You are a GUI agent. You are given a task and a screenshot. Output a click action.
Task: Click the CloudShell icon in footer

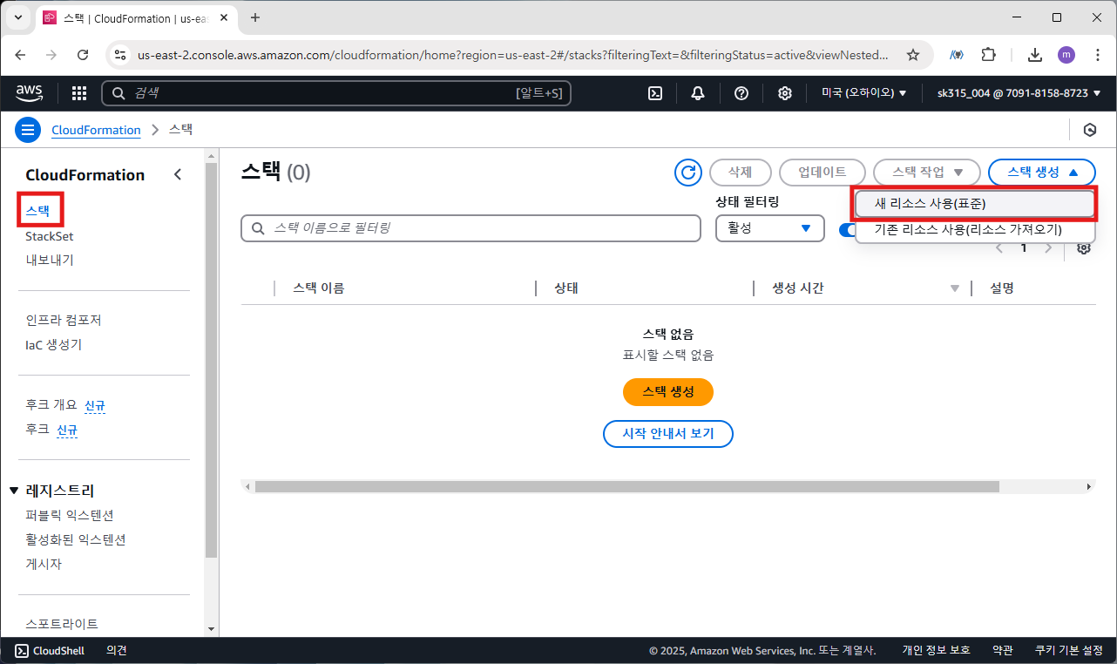[22, 651]
